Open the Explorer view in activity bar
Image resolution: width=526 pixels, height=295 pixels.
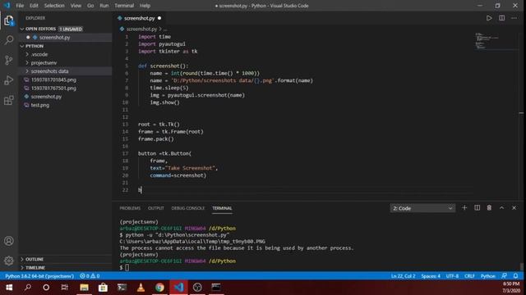[9, 20]
